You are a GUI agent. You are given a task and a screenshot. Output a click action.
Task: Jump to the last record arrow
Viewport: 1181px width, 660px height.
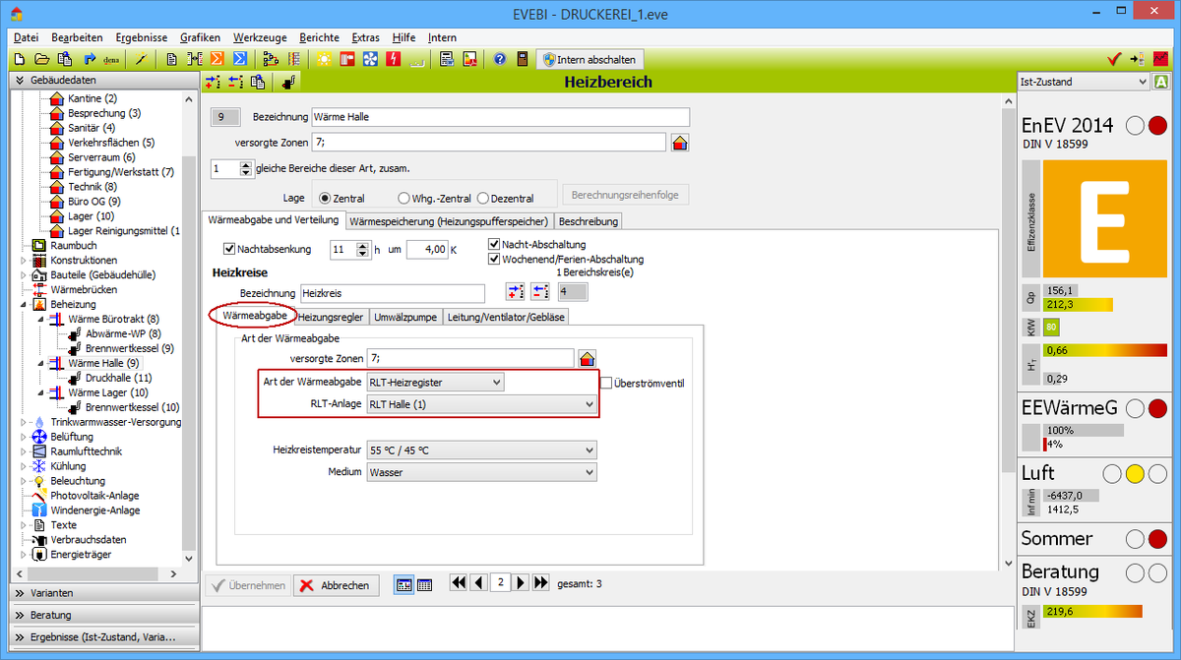pos(540,583)
